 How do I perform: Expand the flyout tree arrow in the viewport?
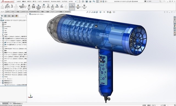pyautogui.click(x=28, y=14)
